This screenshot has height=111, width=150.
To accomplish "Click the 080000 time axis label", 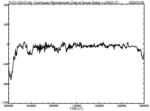I will pos(54,106).
